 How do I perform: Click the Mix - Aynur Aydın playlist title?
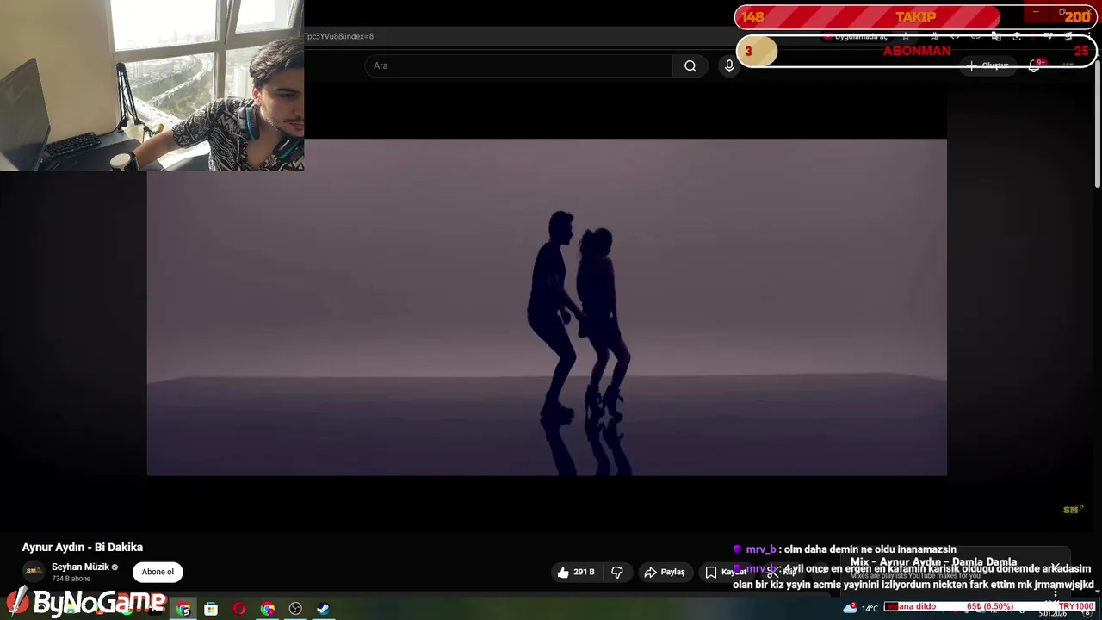tap(933, 562)
